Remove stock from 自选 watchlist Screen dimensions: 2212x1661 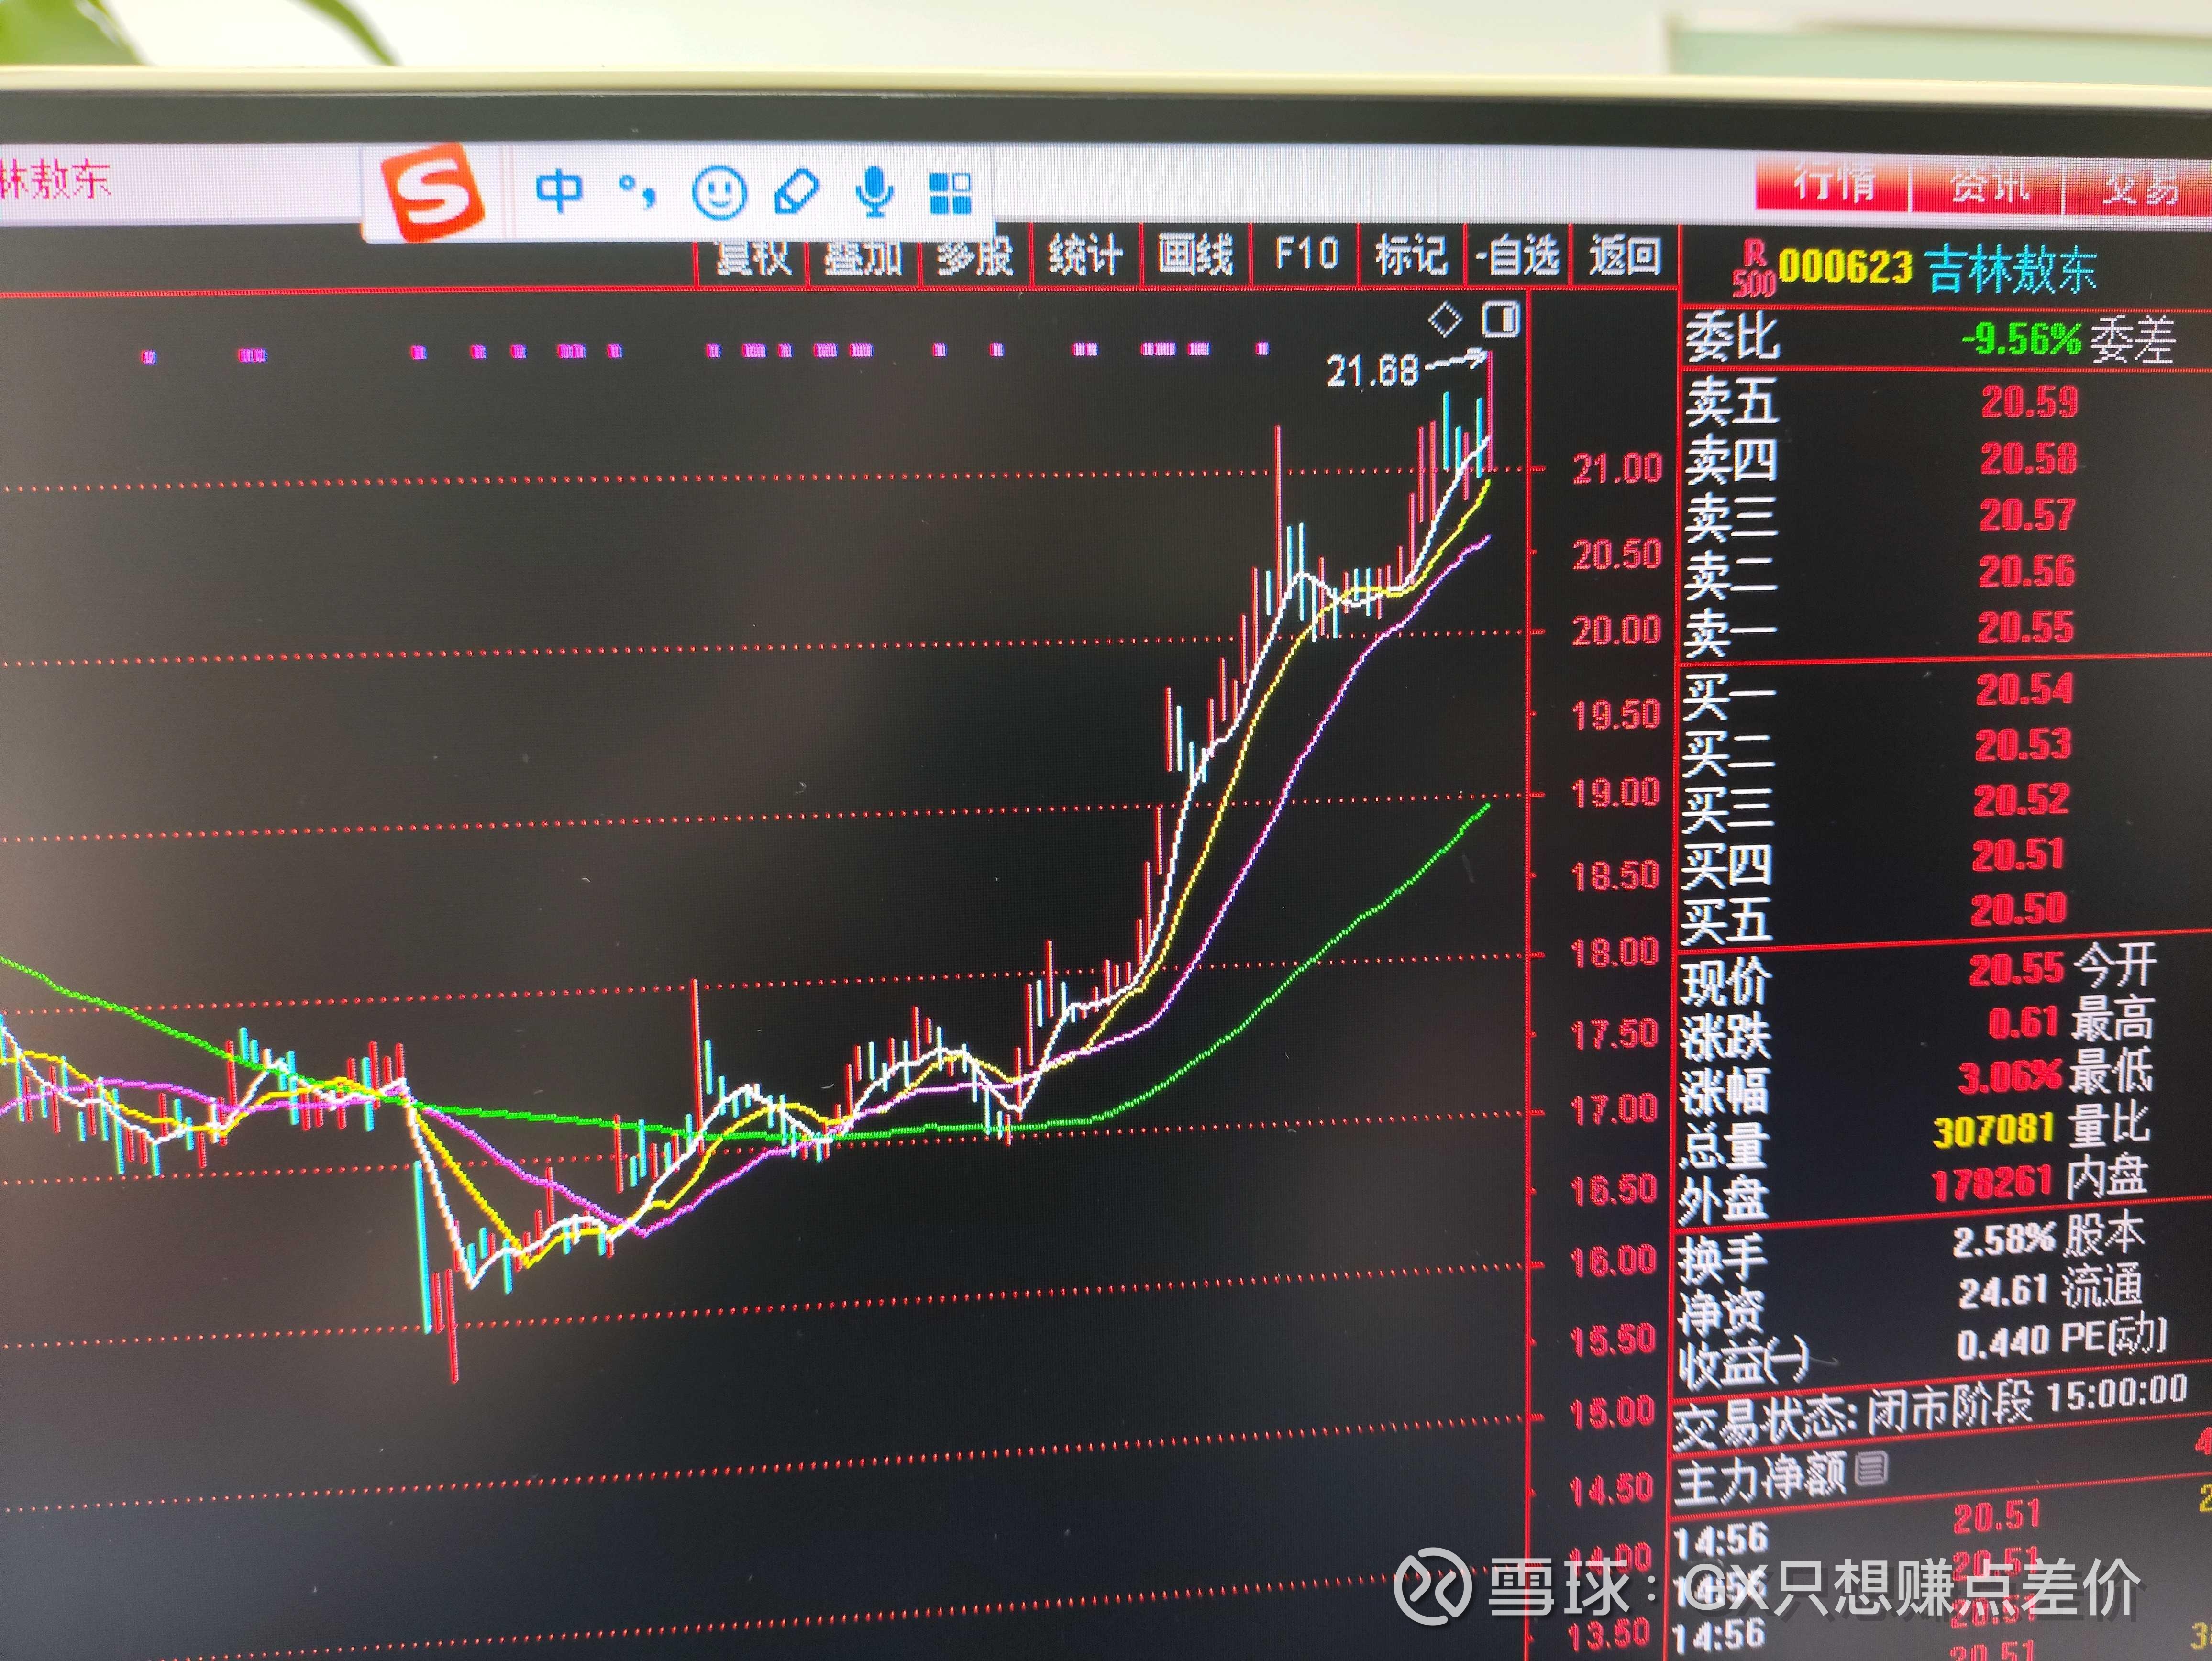coord(1518,255)
